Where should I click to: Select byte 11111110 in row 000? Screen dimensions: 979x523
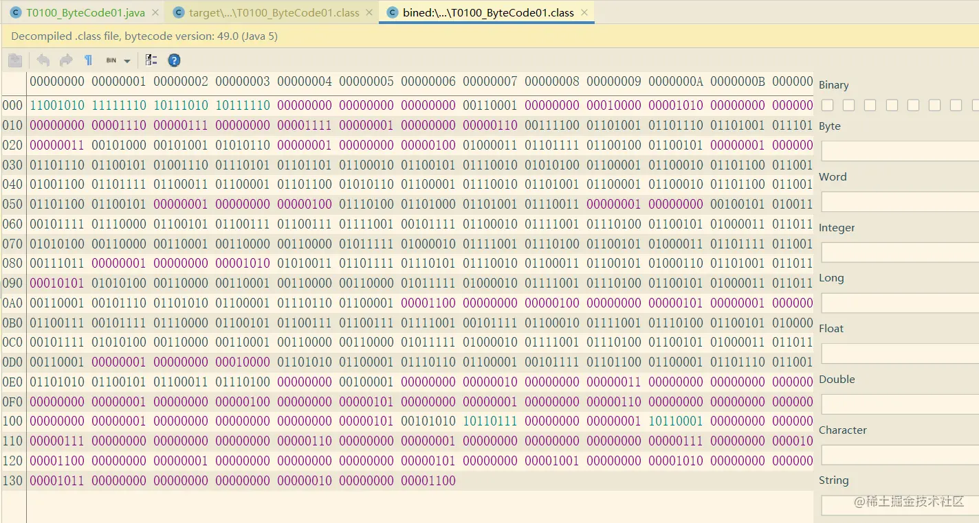coord(119,105)
